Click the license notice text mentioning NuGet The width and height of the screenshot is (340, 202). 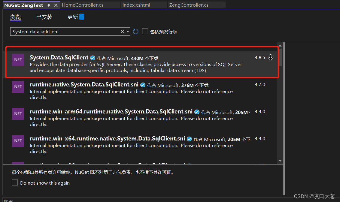(93, 172)
